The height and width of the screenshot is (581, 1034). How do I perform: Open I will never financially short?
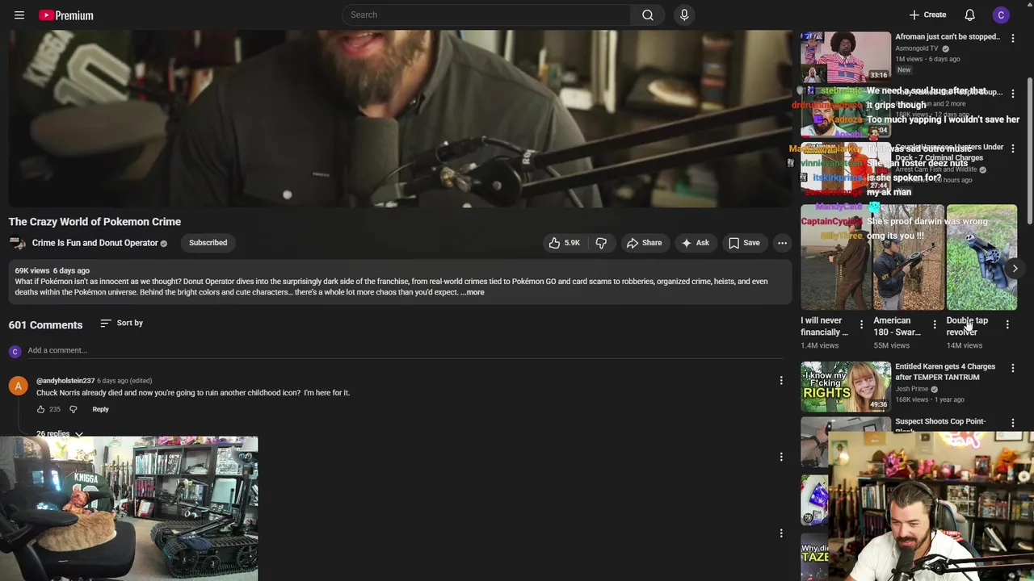coord(836,257)
